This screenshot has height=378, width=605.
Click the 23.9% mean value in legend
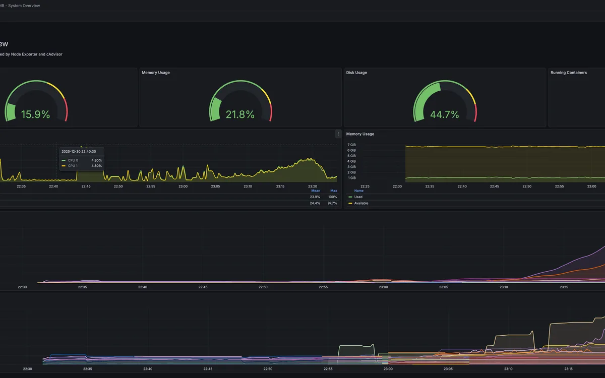point(315,197)
